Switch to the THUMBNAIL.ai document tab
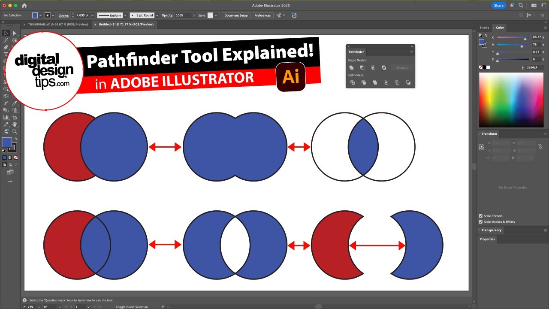549x309 pixels. [58, 24]
